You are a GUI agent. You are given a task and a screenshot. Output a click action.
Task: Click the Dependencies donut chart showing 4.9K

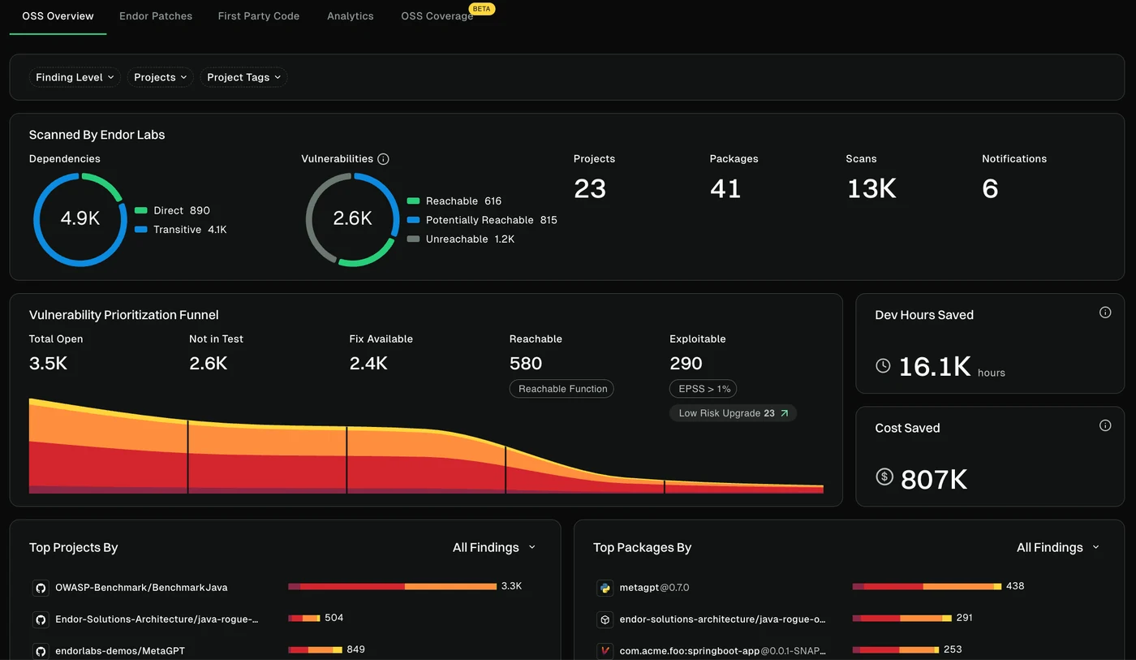[x=80, y=219]
